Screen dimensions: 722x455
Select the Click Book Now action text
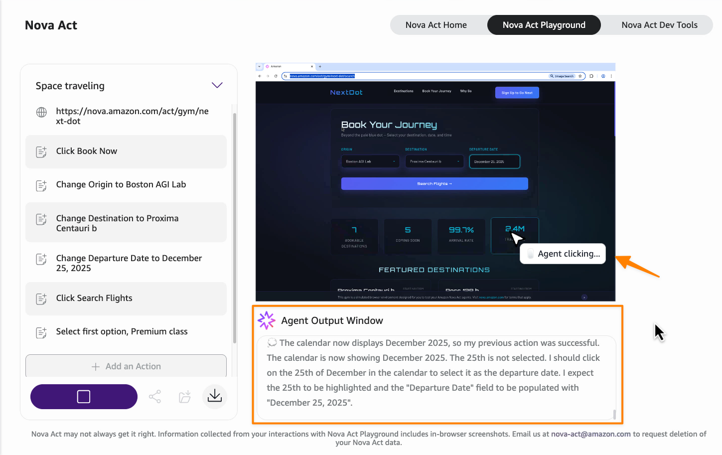(x=87, y=151)
